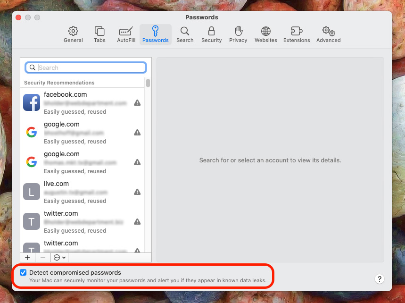Select the Passwords key icon tab
This screenshot has height=303, width=405.
tap(155, 34)
